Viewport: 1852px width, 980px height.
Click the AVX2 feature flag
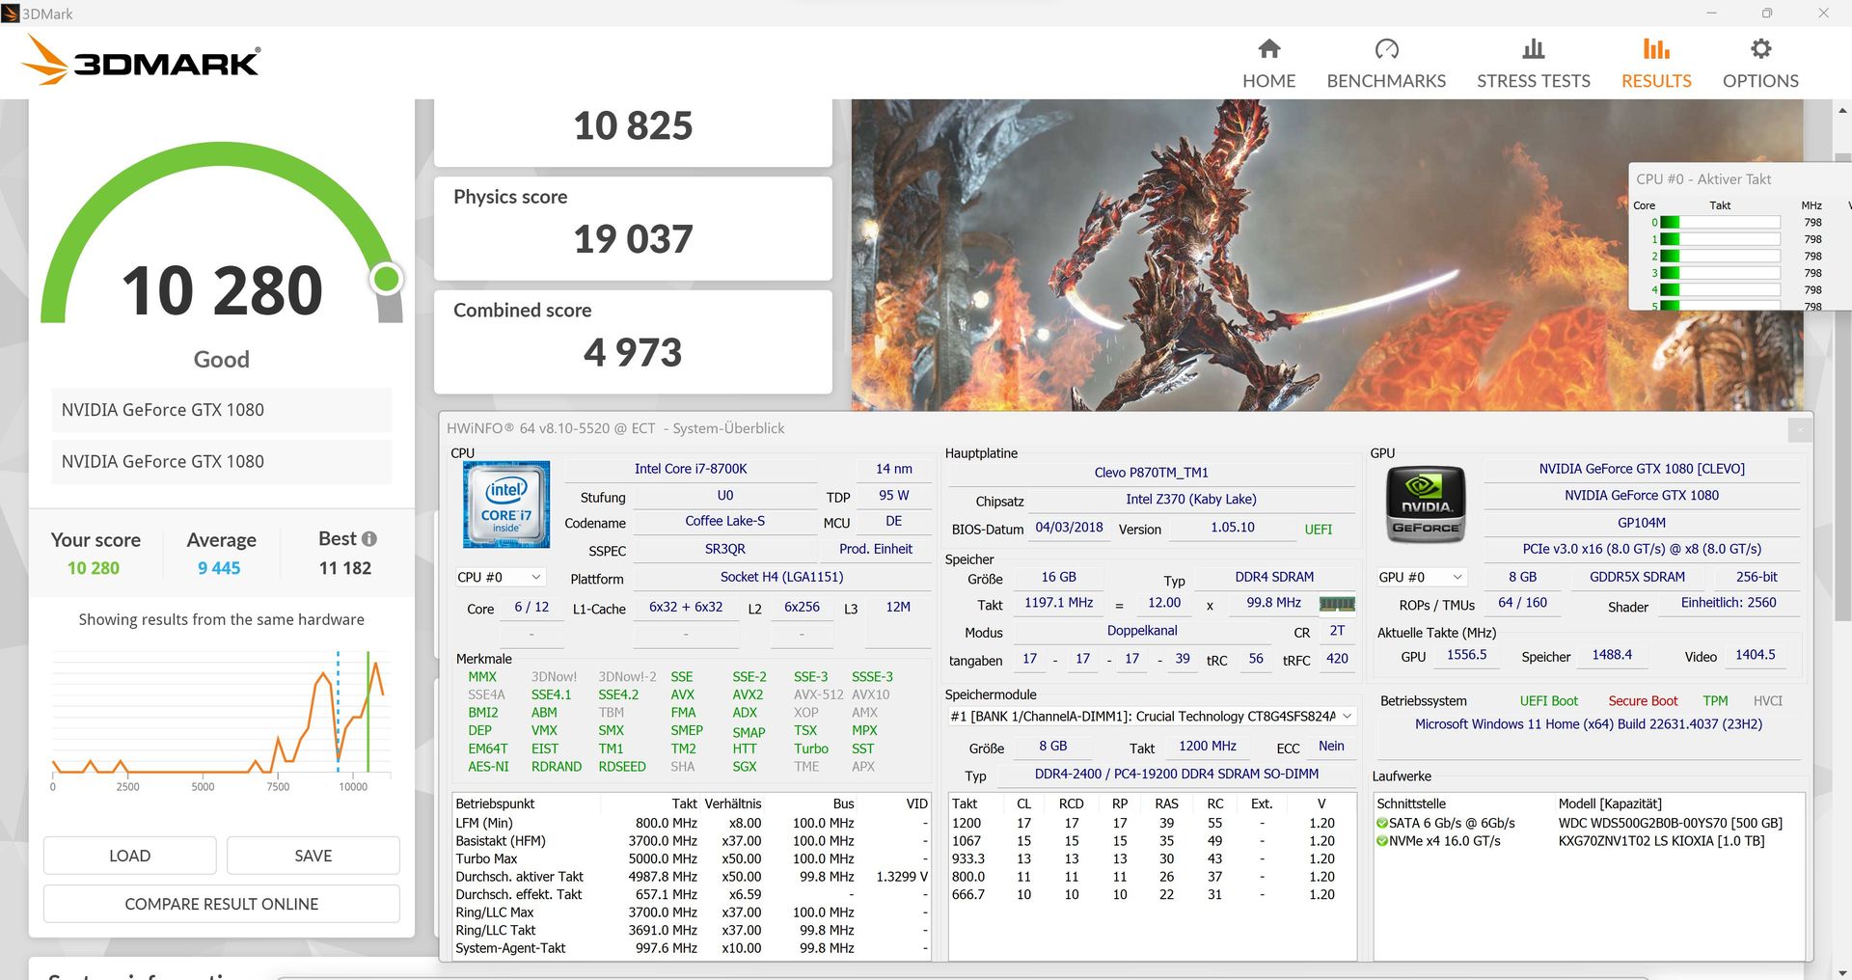tap(748, 694)
